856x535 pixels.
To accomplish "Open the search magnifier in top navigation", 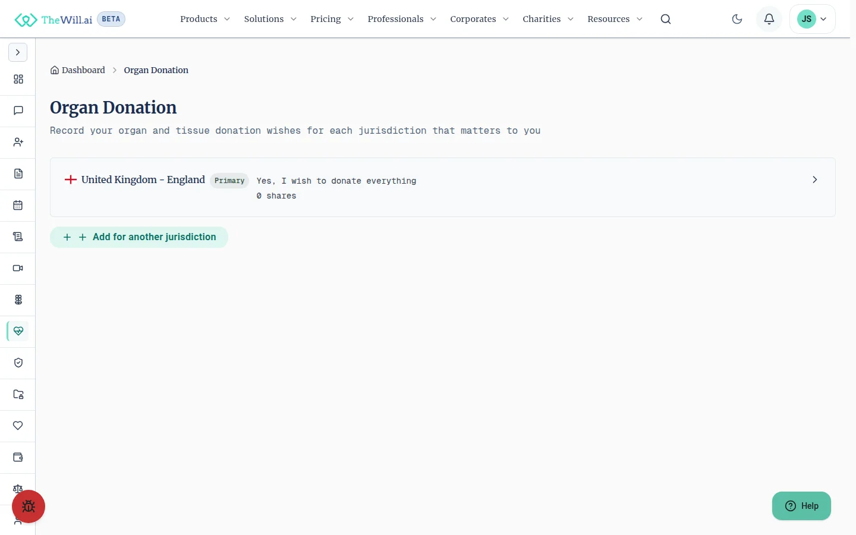I will pos(666,19).
